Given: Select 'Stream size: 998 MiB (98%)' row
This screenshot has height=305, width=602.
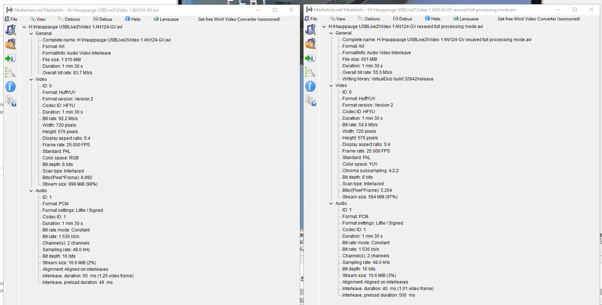Looking at the screenshot, I should click(x=70, y=184).
